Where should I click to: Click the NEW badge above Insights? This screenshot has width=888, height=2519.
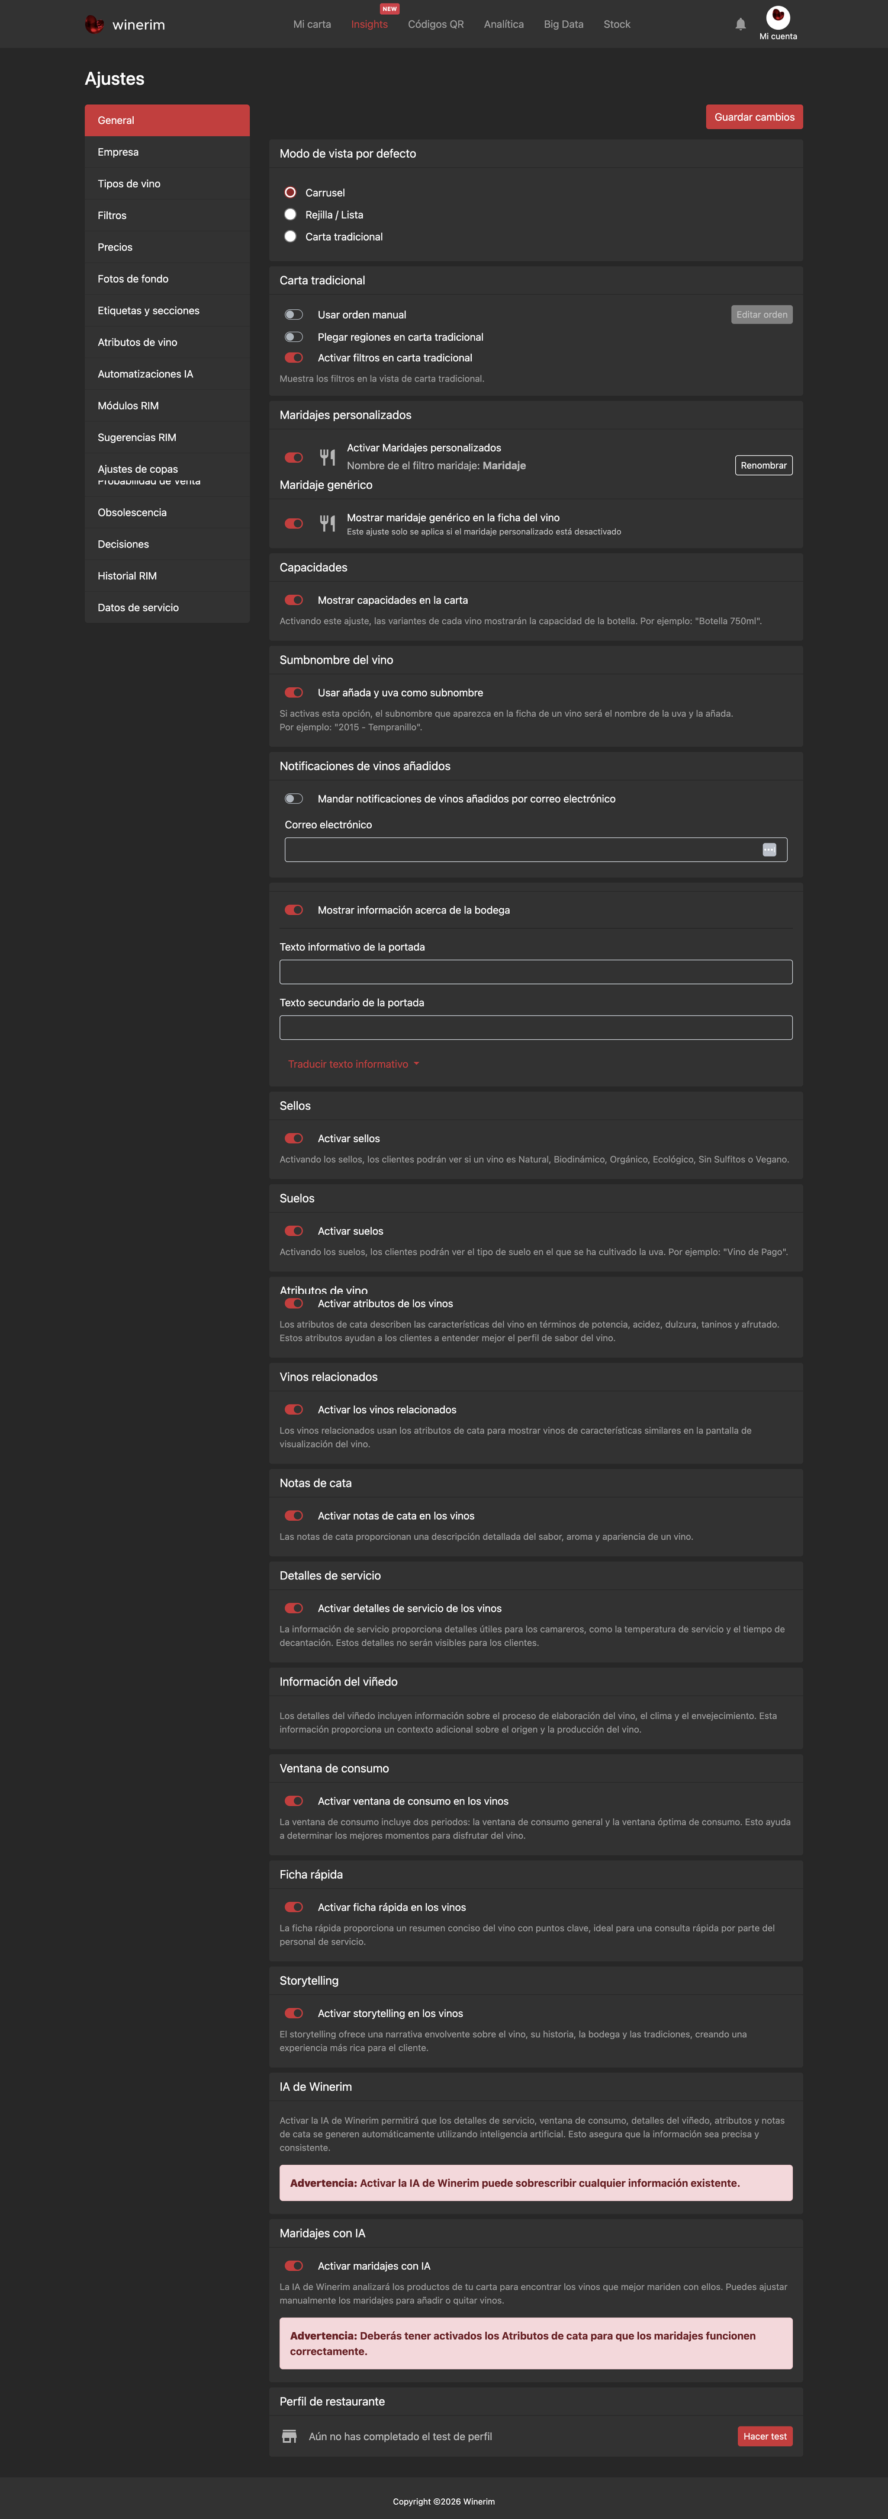(390, 9)
